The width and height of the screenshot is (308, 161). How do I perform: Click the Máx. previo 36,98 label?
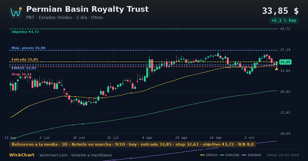pyautogui.click(x=28, y=48)
